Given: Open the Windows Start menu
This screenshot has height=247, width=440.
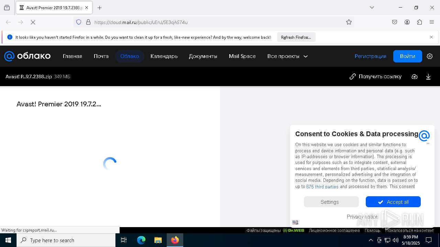Looking at the screenshot, I should (x=8, y=240).
